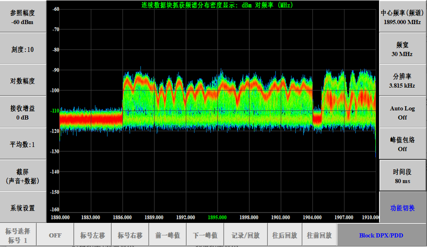The width and height of the screenshot is (427, 247).
Task: Click the -100 amplitude axis label
Action: click(55, 90)
